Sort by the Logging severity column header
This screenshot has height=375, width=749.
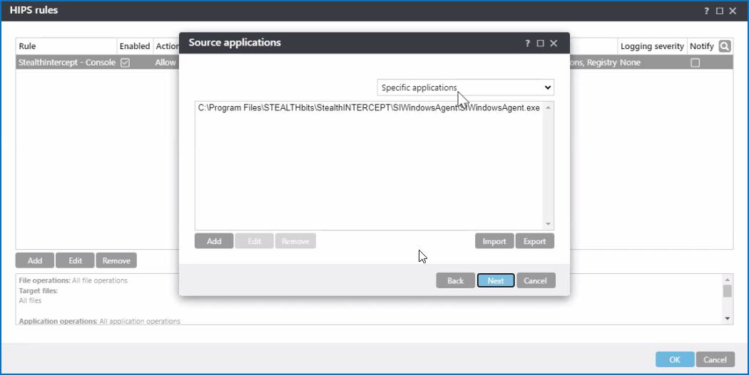652,46
